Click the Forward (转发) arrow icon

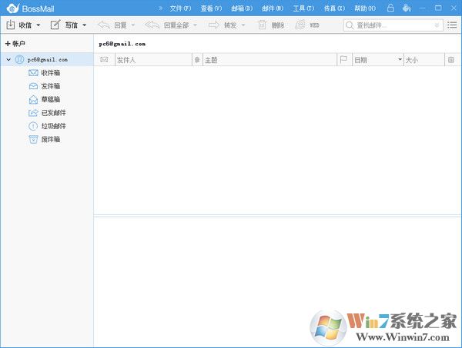click(x=214, y=25)
